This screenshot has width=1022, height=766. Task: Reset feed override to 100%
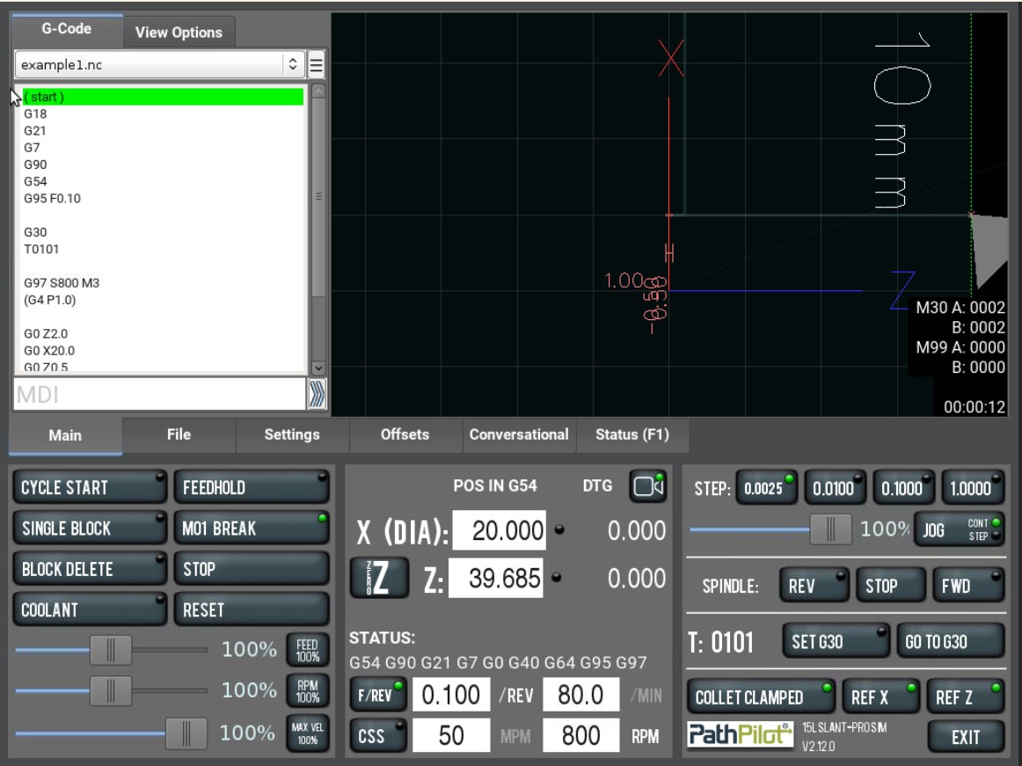pyautogui.click(x=307, y=650)
